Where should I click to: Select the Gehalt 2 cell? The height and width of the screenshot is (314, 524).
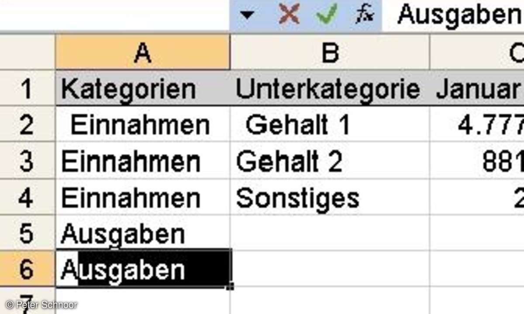(x=330, y=162)
